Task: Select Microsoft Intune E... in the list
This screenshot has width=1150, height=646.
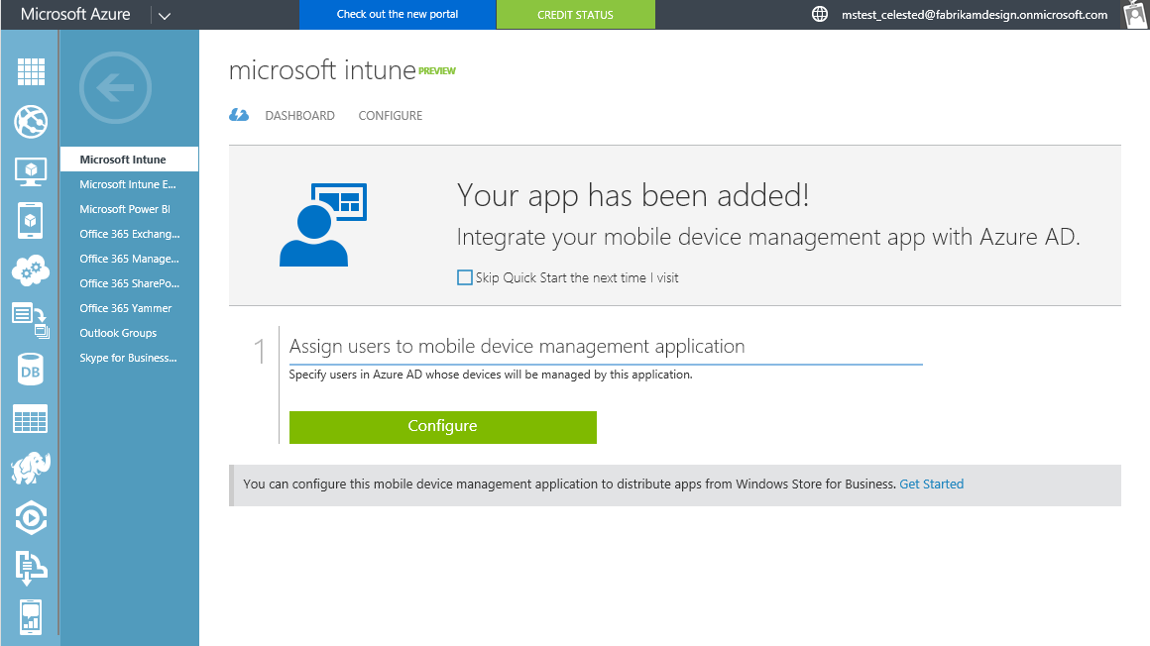Action: coord(129,184)
